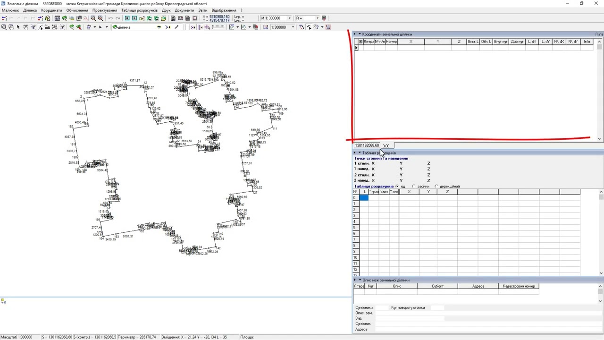The image size is (604, 340).
Task: Select the 'засічки' radio button
Action: tap(414, 187)
